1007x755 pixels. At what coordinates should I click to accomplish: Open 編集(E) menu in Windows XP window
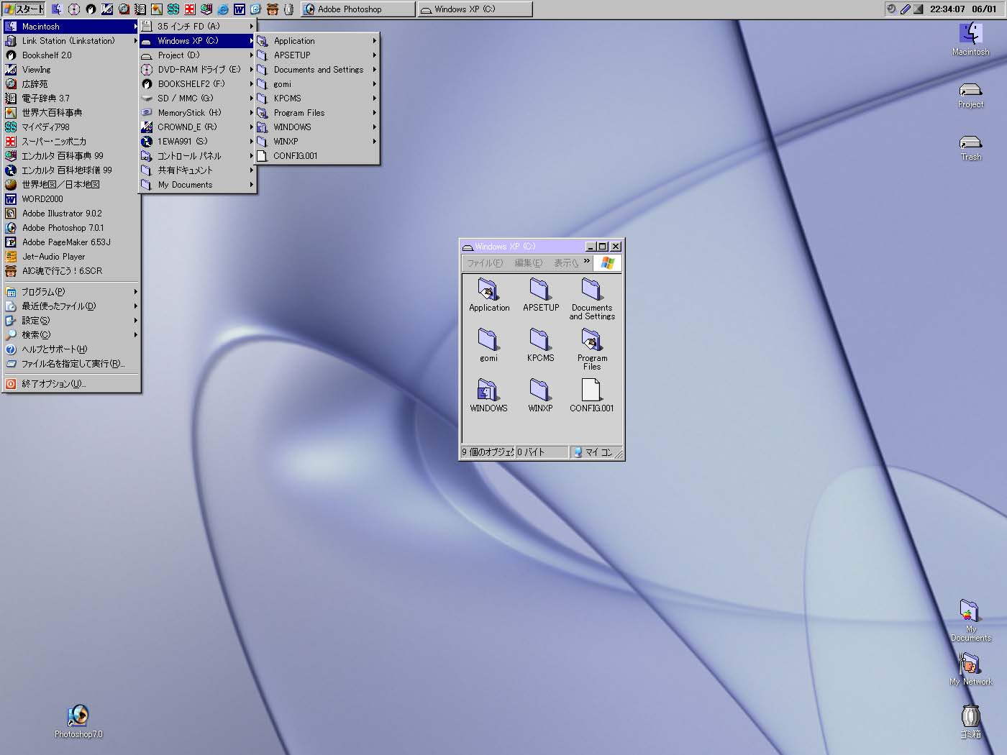(x=529, y=262)
